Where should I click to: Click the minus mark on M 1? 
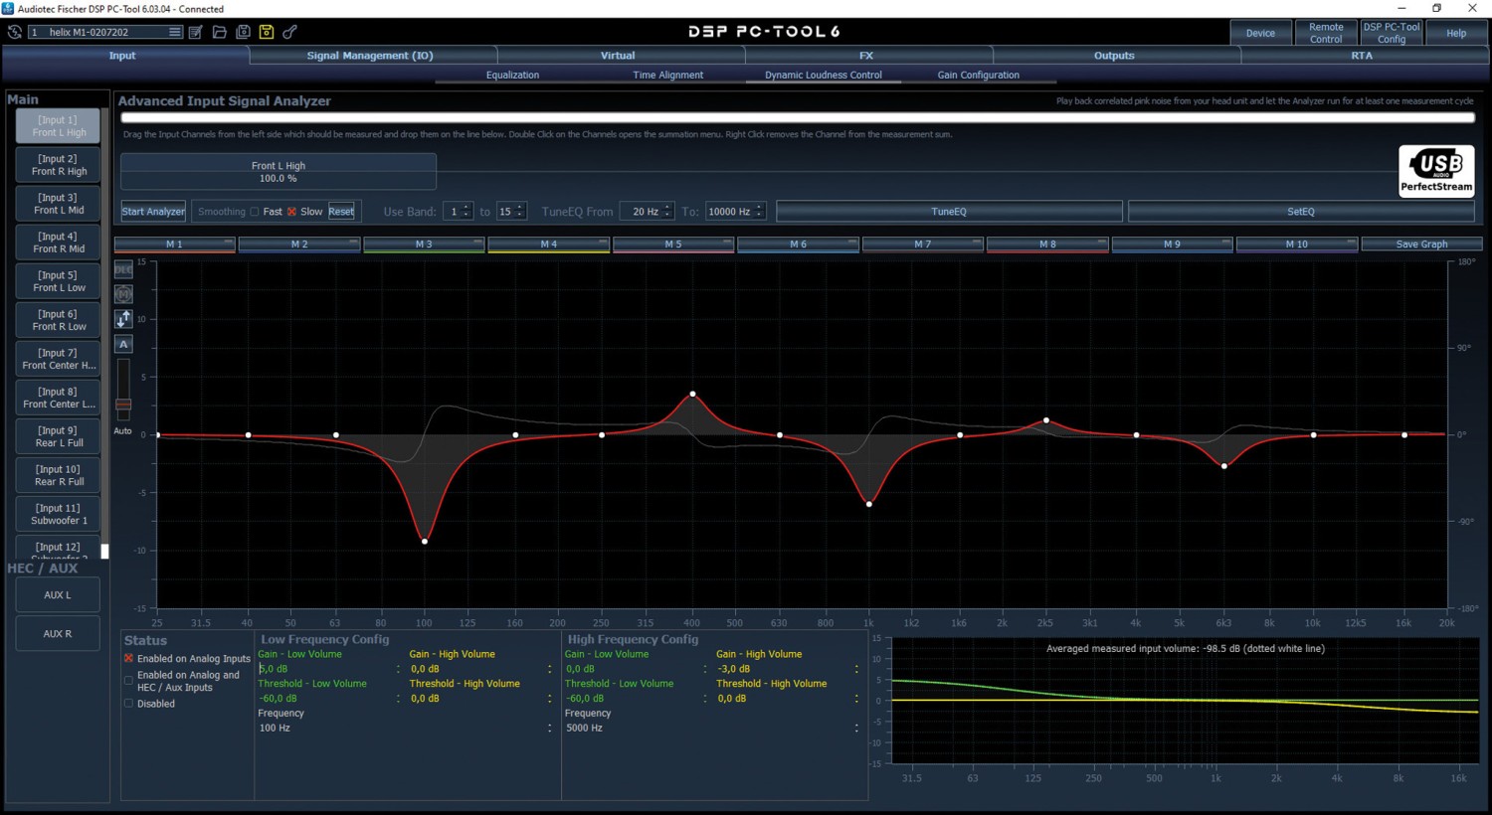point(228,243)
